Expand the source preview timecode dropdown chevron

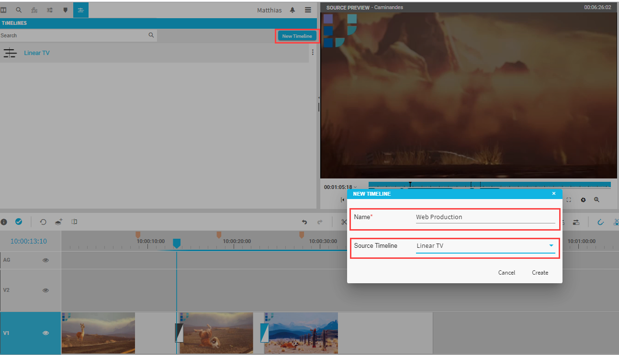pos(355,187)
